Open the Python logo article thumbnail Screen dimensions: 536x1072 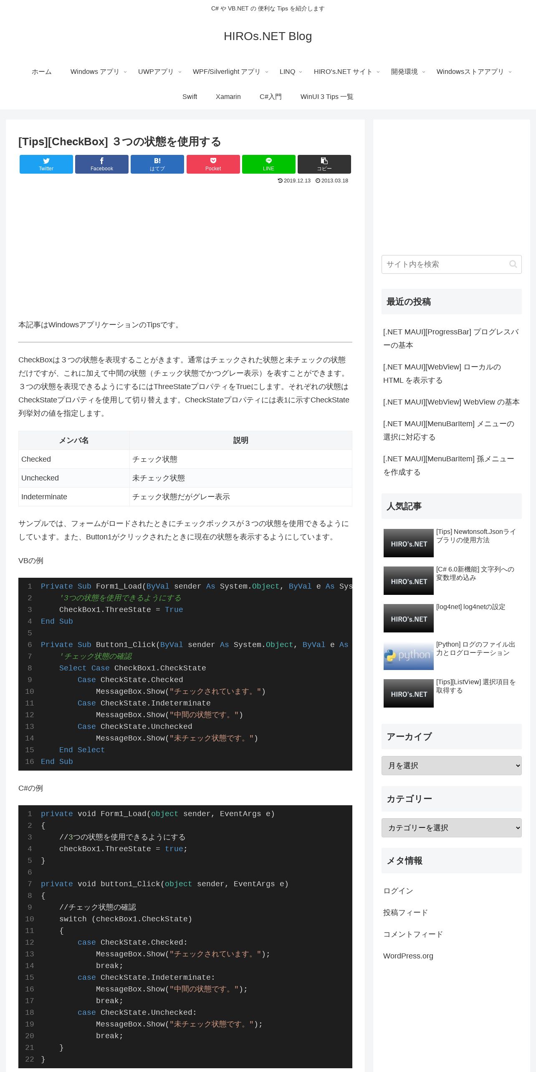[x=409, y=656]
